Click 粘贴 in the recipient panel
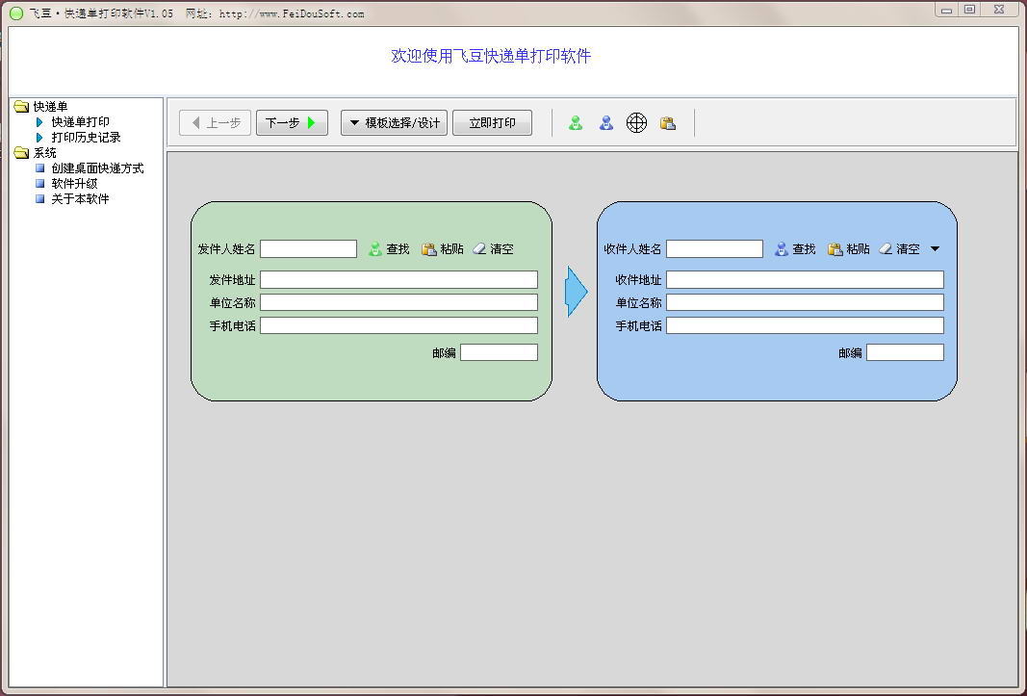This screenshot has height=696, width=1027. (x=849, y=249)
